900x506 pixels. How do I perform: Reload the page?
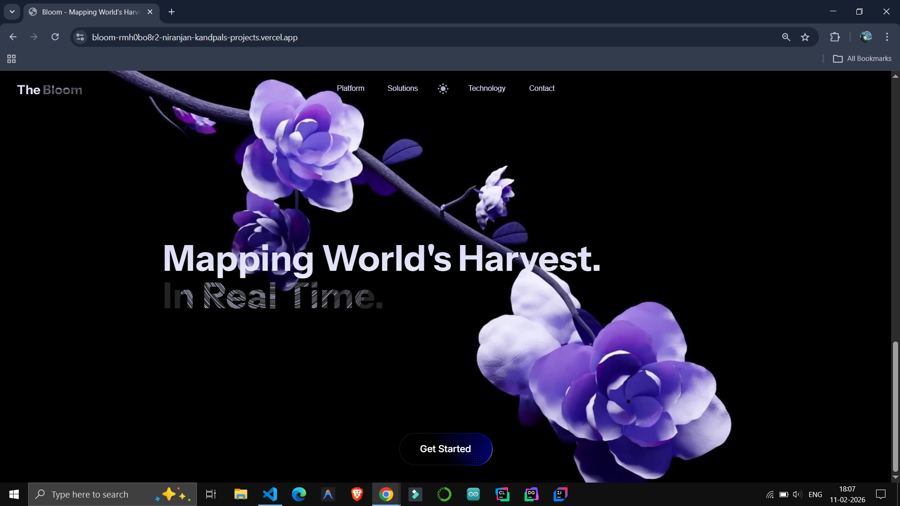[x=55, y=37]
